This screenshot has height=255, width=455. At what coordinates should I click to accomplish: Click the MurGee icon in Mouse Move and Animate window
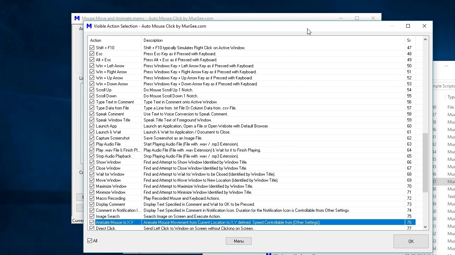click(x=77, y=18)
